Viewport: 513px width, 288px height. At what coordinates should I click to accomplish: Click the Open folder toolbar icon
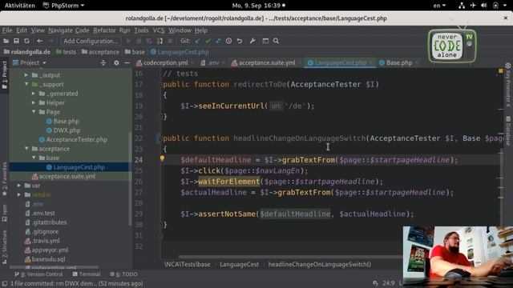tap(6, 41)
